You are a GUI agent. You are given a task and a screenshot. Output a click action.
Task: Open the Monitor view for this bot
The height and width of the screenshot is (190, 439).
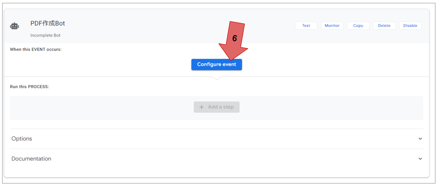tap(332, 26)
